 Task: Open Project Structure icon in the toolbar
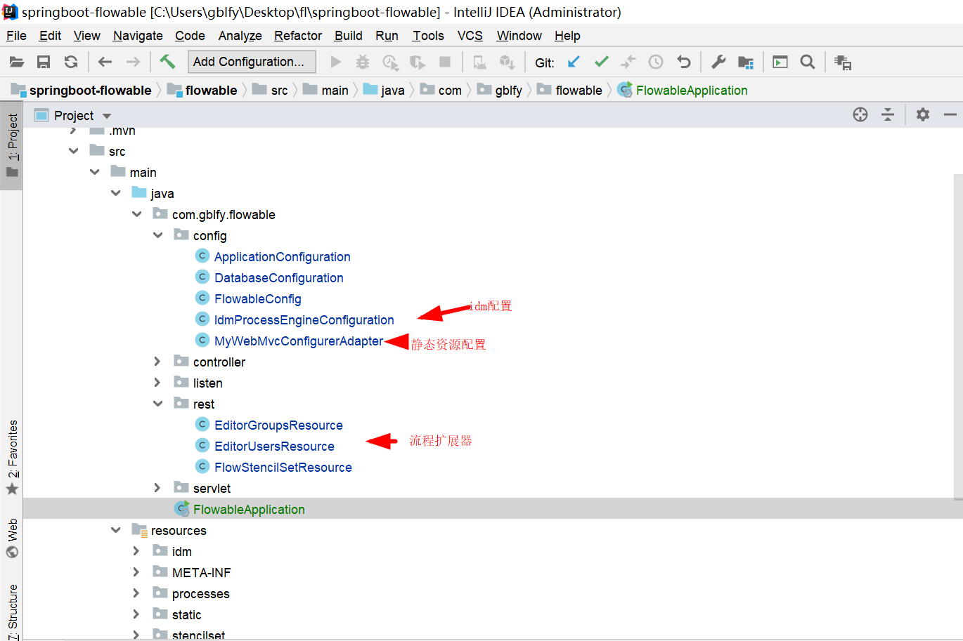(x=746, y=62)
